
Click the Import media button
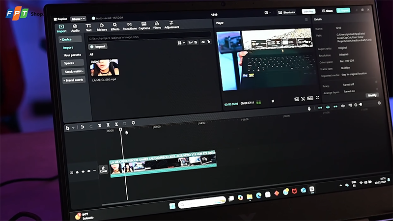tap(98, 47)
